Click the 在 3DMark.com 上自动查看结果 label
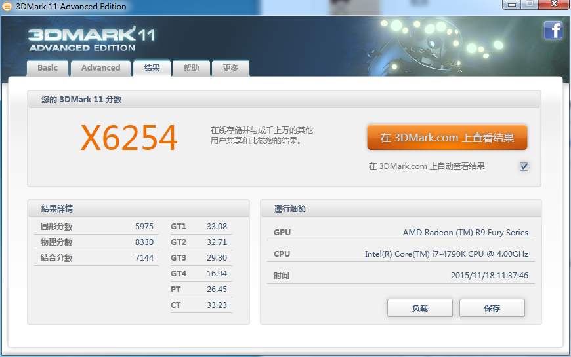 pyautogui.click(x=427, y=166)
